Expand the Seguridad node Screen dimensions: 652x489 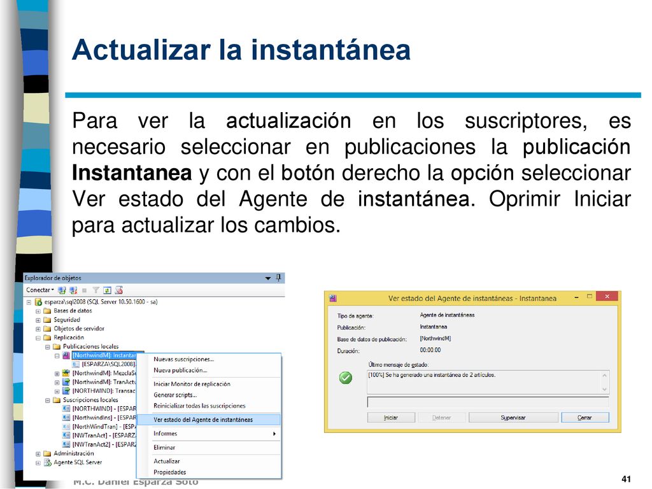[x=38, y=320]
